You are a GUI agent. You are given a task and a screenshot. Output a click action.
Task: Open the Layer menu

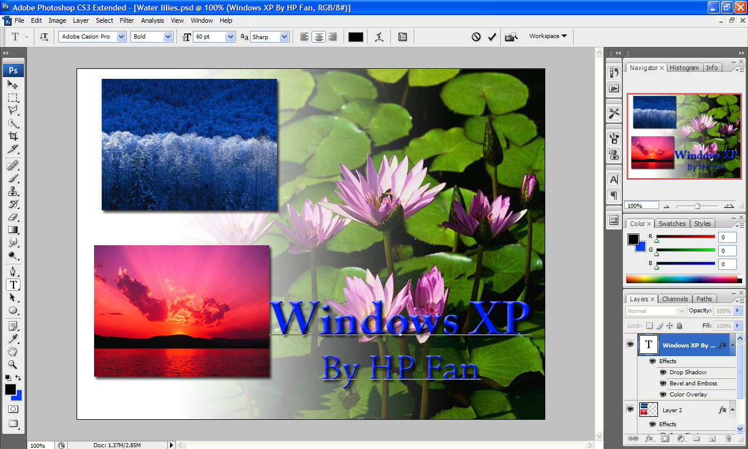point(81,20)
